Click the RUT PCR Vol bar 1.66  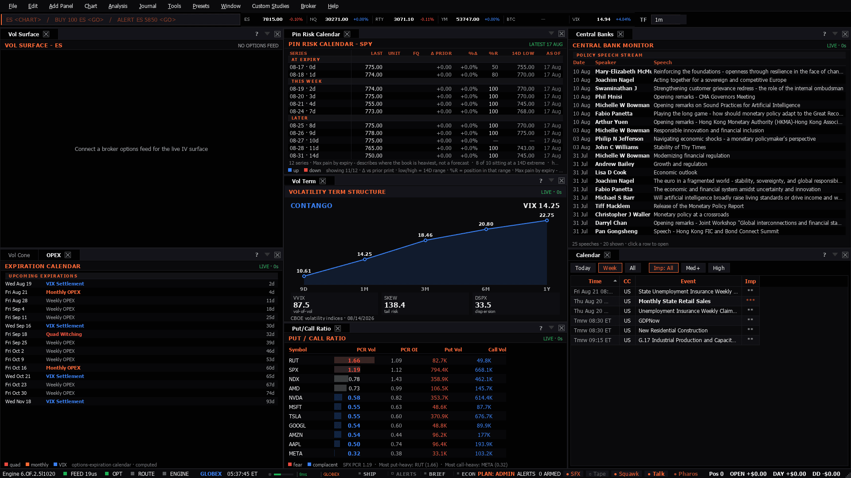pyautogui.click(x=354, y=360)
